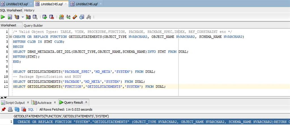
Task: Click the GETDDLSTATEMENTS result column header
Action: coord(61,116)
